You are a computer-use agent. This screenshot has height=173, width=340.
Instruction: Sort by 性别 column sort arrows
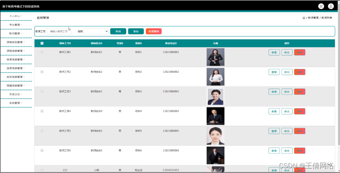tap(123, 44)
